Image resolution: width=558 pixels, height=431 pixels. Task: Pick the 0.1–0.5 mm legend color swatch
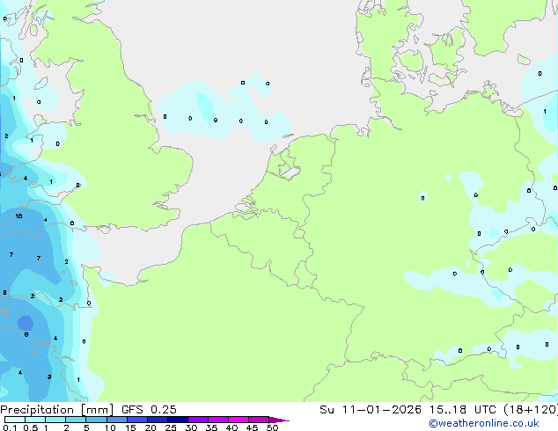point(15,420)
